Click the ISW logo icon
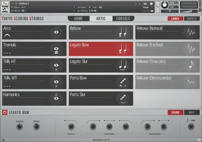This screenshot has height=142, width=202. [x=5, y=9]
